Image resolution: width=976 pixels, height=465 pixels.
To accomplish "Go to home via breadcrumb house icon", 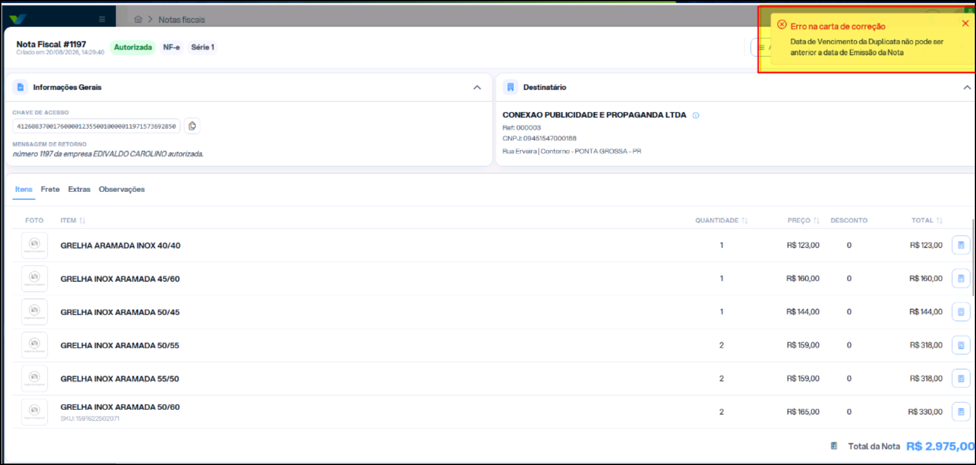I will click(x=138, y=20).
